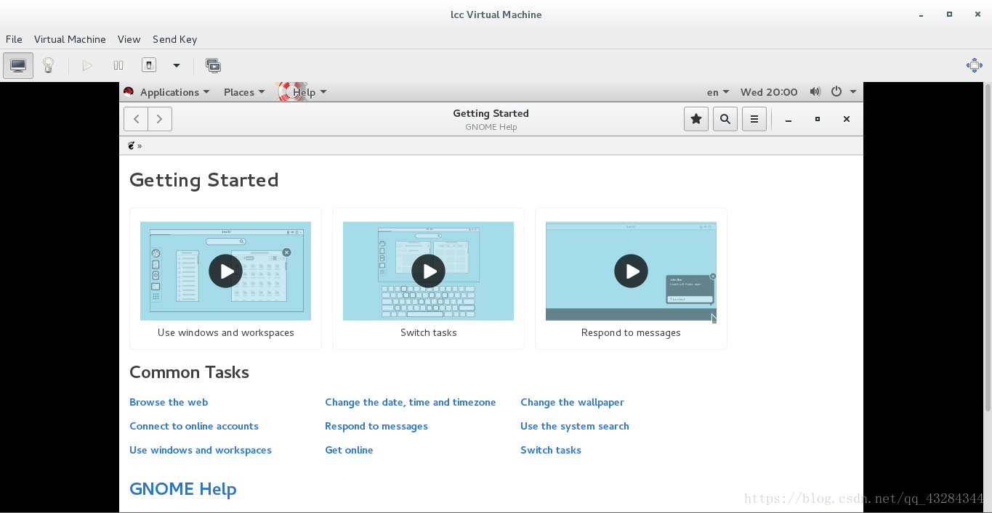The image size is (992, 513).
Task: Expand system status dropdown arrow
Action: tap(853, 92)
